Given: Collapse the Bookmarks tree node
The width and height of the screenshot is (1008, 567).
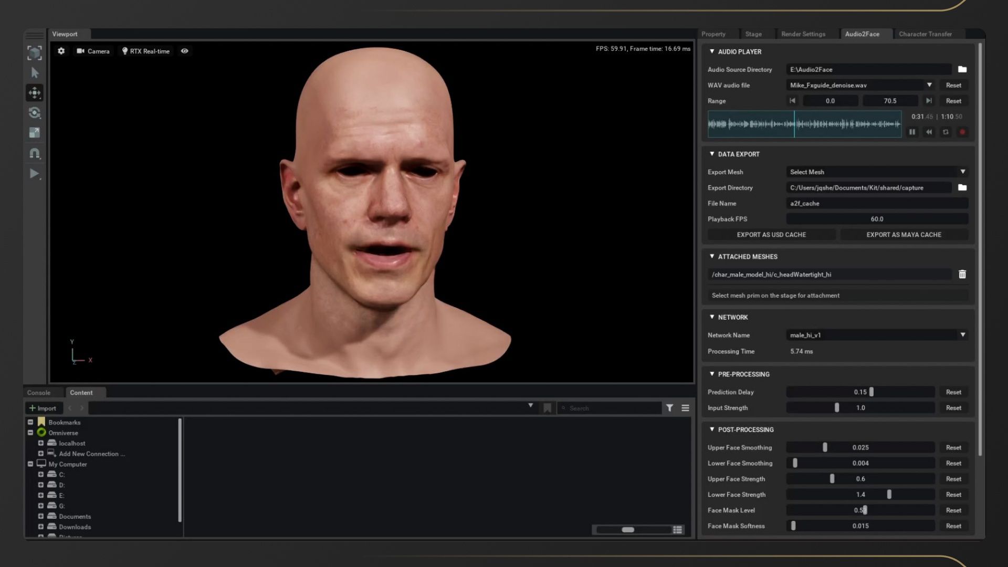Looking at the screenshot, I should coord(30,422).
